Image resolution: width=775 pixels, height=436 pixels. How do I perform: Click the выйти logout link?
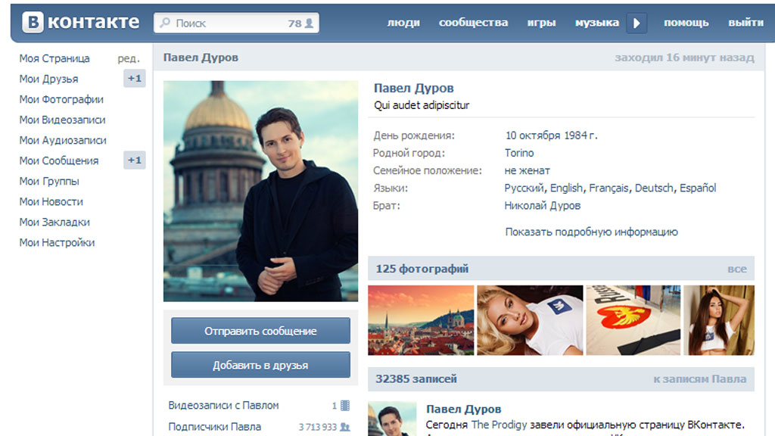coord(745,23)
